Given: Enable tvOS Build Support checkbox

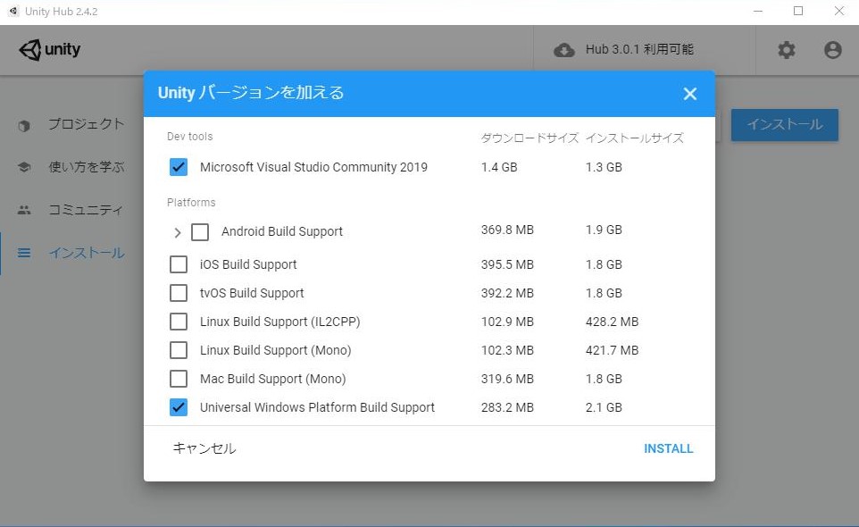Looking at the screenshot, I should [179, 293].
